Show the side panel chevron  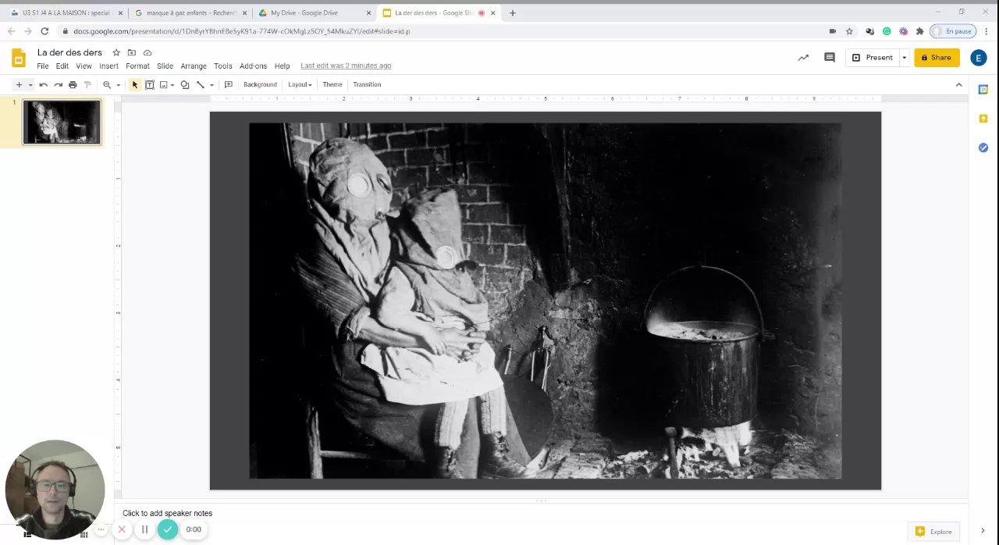[x=983, y=531]
